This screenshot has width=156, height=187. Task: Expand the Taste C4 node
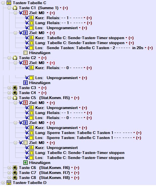coord(9,93)
